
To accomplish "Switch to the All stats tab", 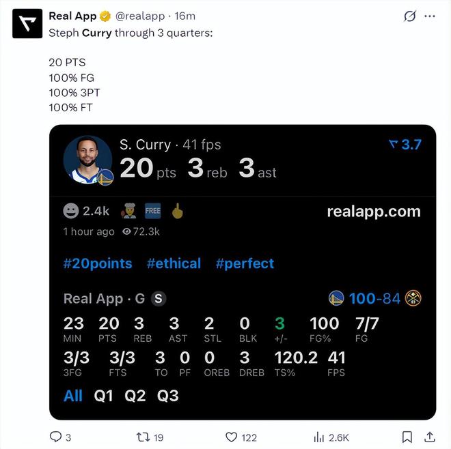I will 72,396.
